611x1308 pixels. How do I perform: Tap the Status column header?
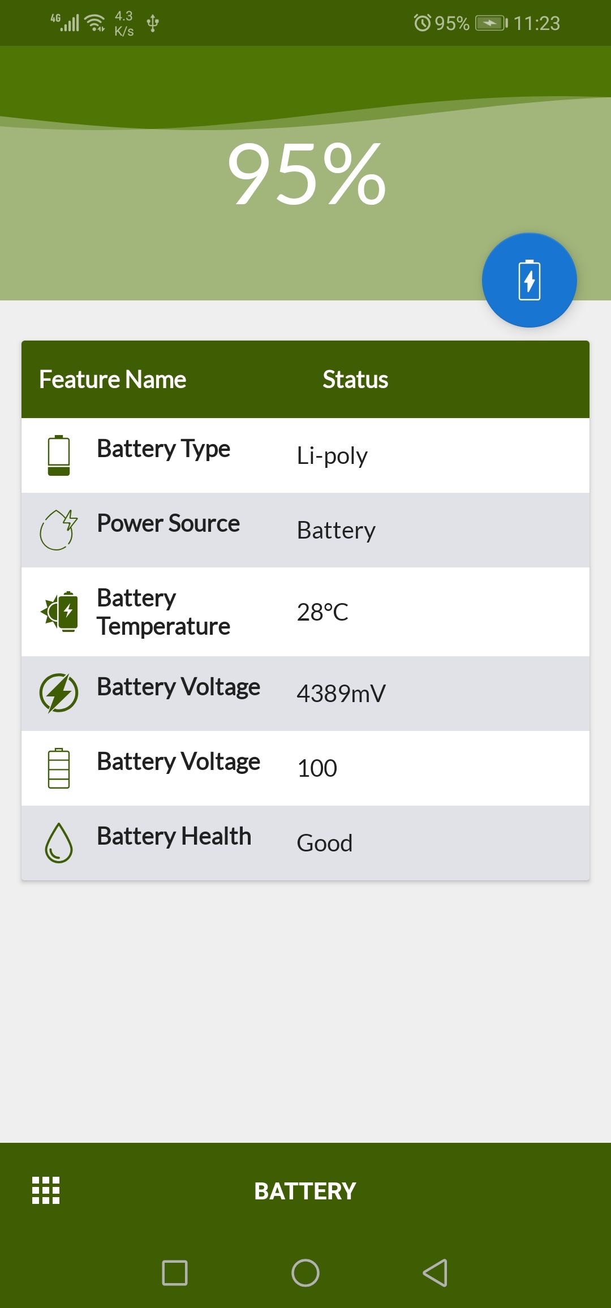(x=355, y=380)
